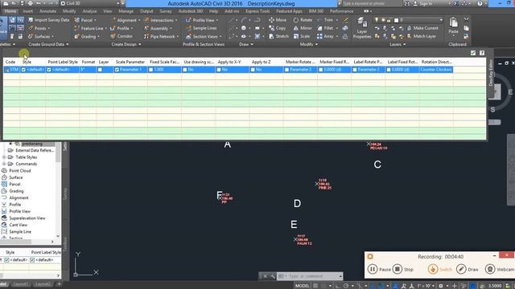Toggle Layer checkbox in STM row
This screenshot has width=515, height=289.
pos(100,70)
